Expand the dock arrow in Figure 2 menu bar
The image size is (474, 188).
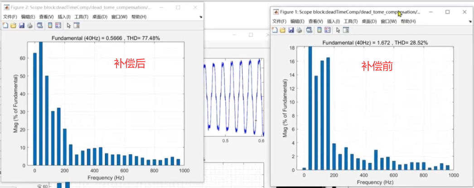click(x=200, y=18)
